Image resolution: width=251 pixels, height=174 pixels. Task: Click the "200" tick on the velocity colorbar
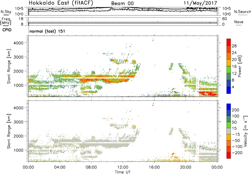pyautogui.click(x=236, y=110)
